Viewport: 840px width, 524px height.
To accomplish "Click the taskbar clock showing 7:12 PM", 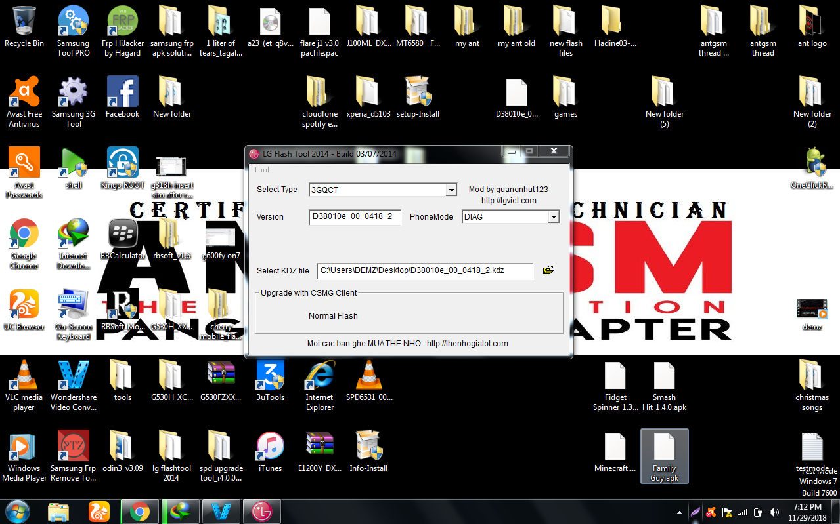I will [x=808, y=512].
